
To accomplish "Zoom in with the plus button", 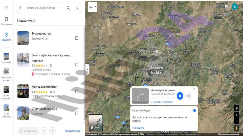I will [236, 115].
